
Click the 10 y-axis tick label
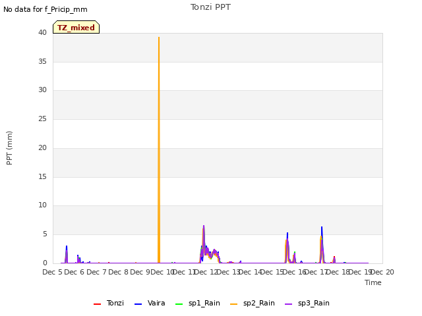pos(42,205)
